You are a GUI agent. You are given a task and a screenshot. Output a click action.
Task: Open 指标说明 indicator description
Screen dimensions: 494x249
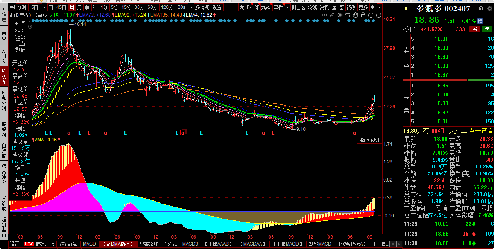(x=370, y=140)
